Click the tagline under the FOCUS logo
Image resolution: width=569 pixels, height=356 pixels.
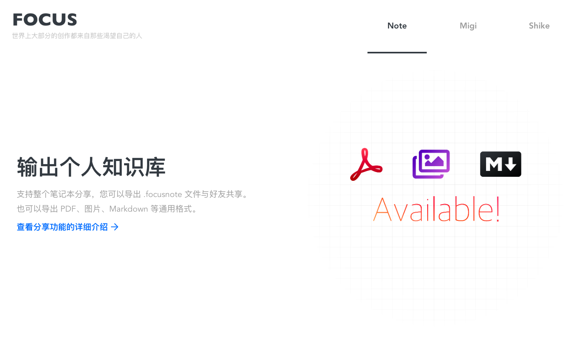[77, 36]
